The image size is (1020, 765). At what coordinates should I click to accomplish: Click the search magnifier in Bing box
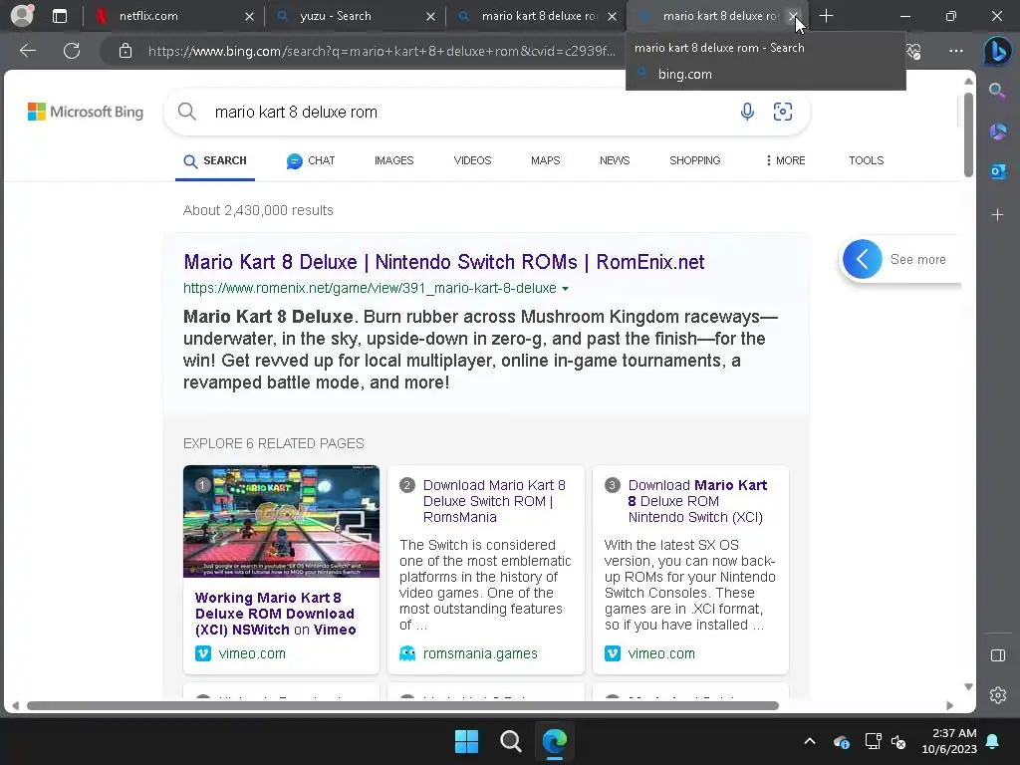[x=186, y=112]
